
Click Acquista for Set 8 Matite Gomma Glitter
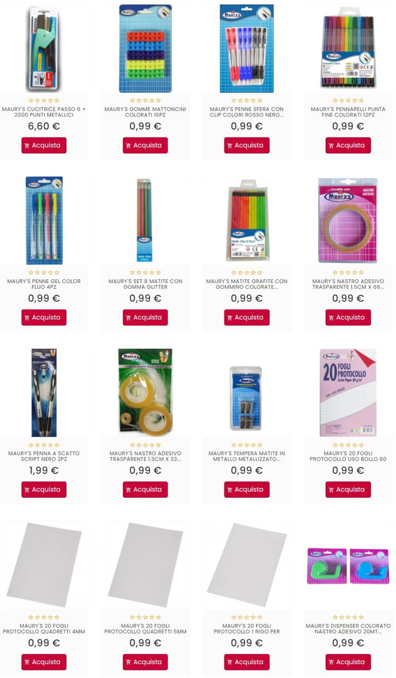[145, 317]
